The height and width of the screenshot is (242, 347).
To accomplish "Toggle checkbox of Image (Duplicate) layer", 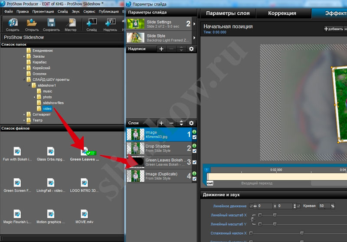I will tap(194, 179).
